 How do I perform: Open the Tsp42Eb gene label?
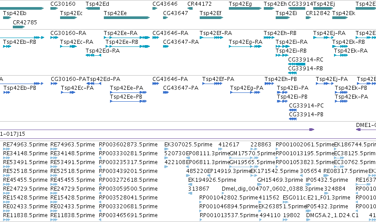pos(15,13)
